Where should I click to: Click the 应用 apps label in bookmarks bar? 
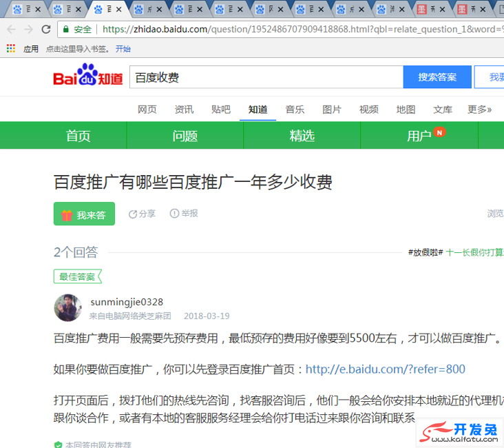pyautogui.click(x=31, y=49)
